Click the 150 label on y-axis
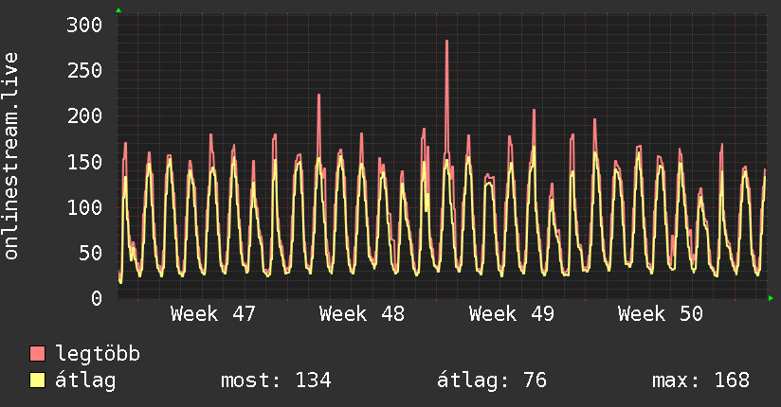781x407 pixels. point(83,161)
